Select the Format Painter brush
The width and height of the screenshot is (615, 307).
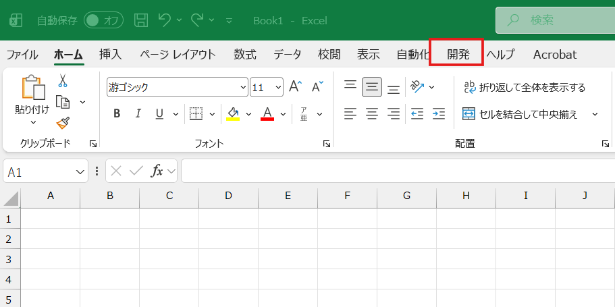coord(63,123)
